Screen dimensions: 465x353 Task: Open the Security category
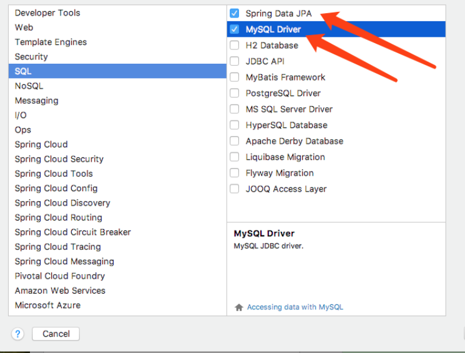pos(117,56)
